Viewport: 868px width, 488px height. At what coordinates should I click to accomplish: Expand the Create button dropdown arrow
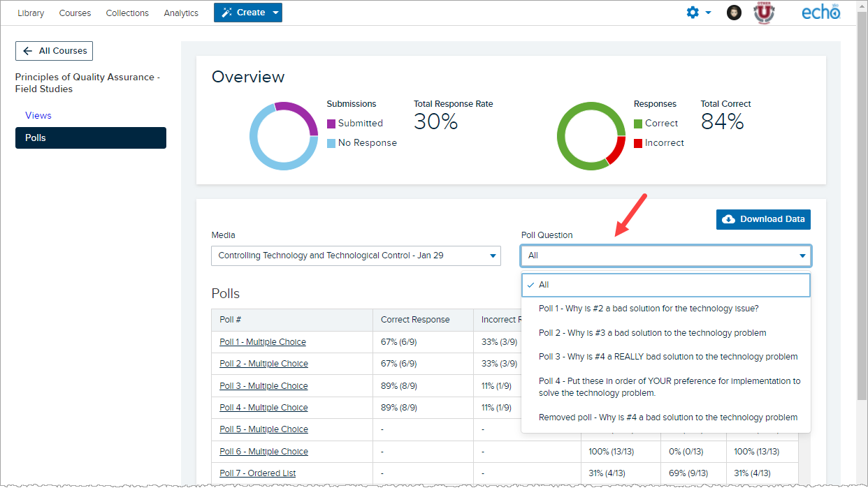[x=275, y=13]
